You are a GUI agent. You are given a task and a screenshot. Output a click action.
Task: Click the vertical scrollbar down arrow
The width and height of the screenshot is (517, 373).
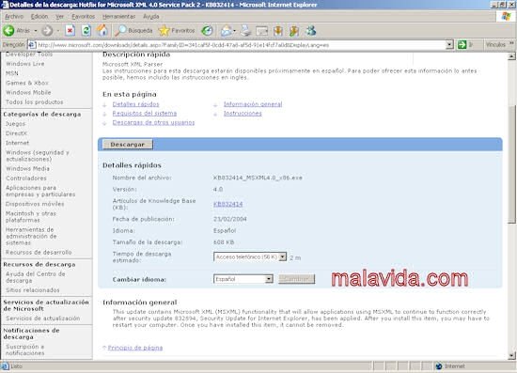coord(511,355)
